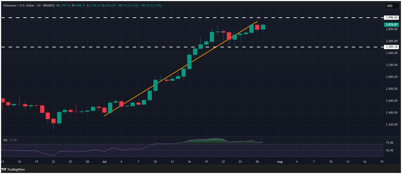Click the low value L3,734.10
The height and width of the screenshot is (174, 402).
pyautogui.click(x=94, y=6)
